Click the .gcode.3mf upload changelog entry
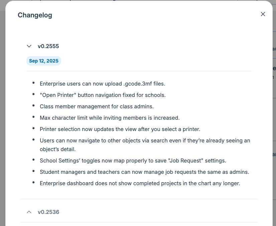Screen dimensions: 276x226 tap(102, 84)
